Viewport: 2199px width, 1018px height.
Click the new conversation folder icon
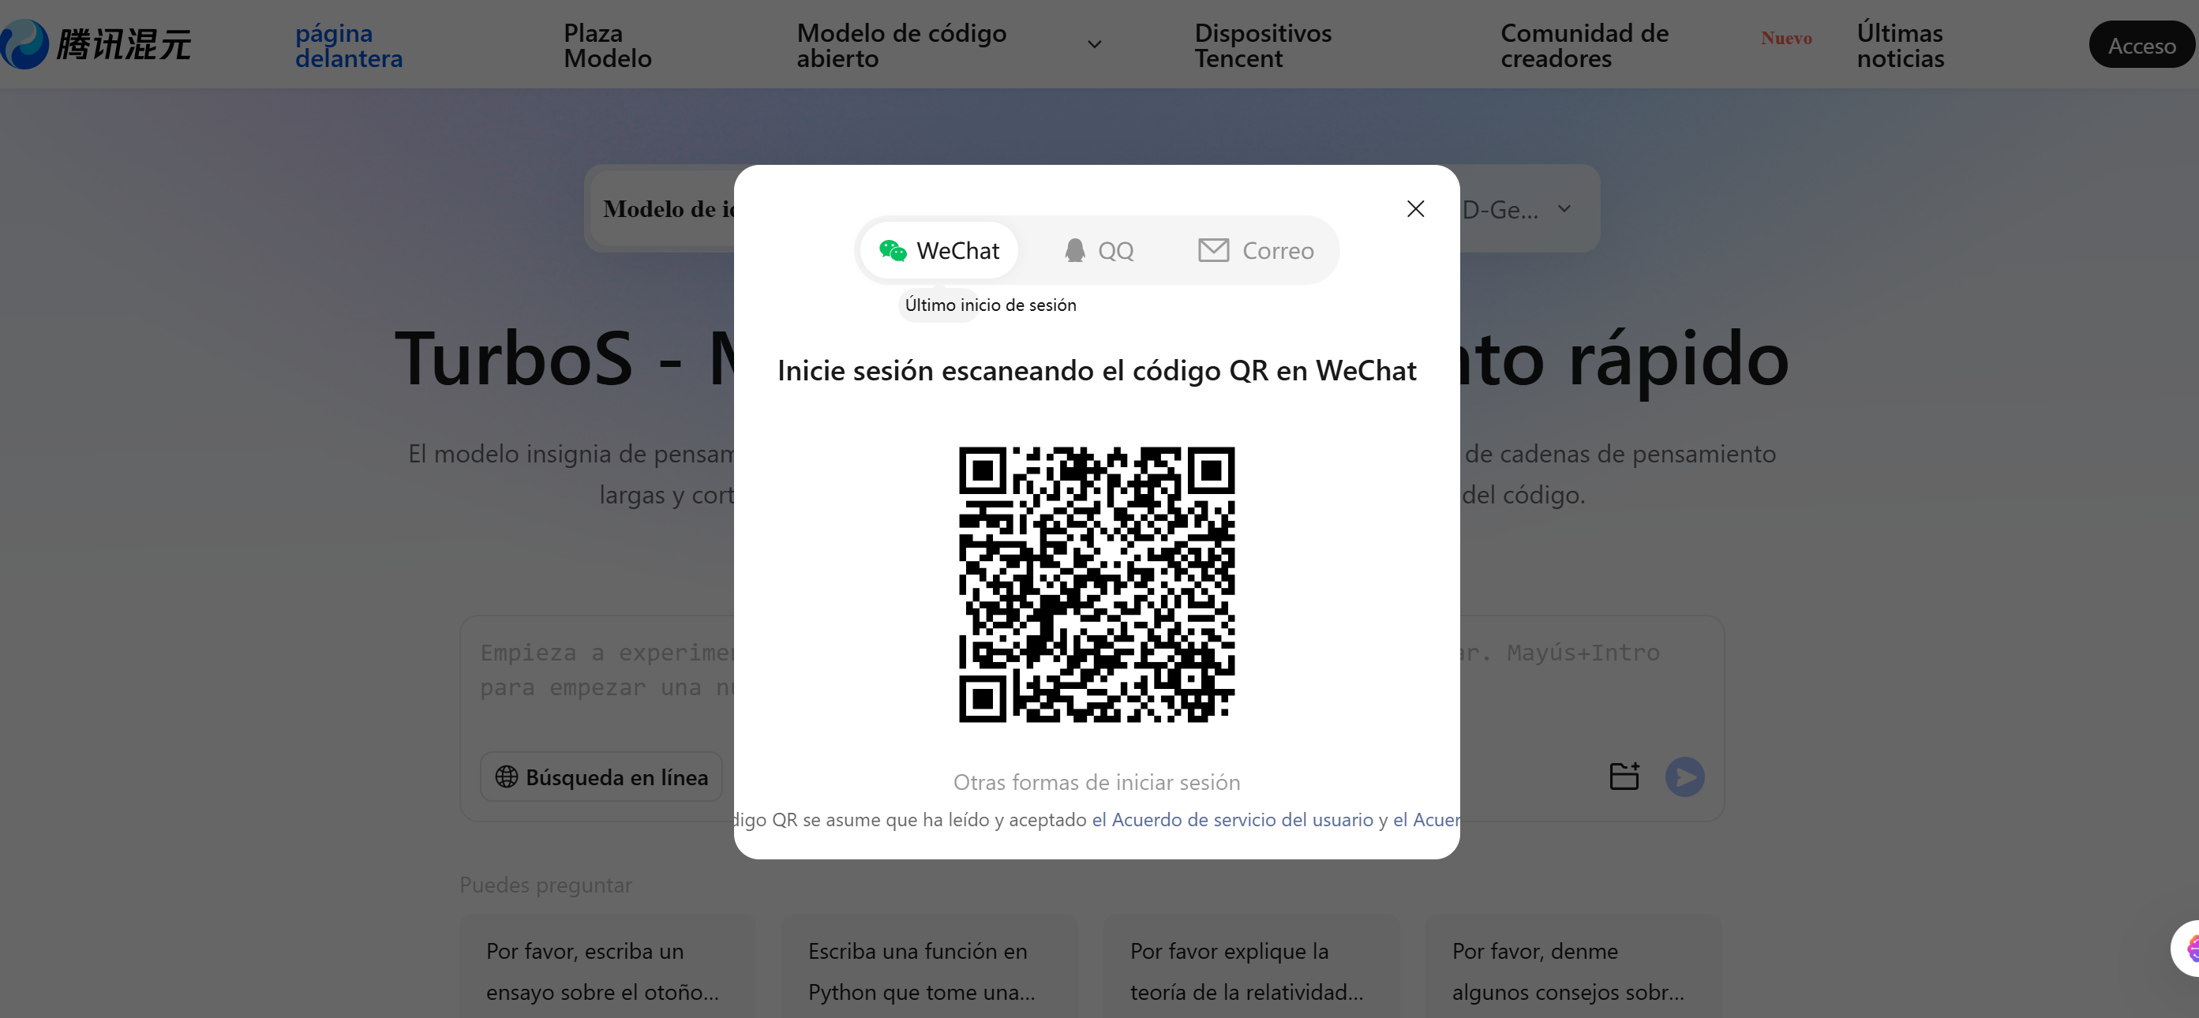(1624, 777)
